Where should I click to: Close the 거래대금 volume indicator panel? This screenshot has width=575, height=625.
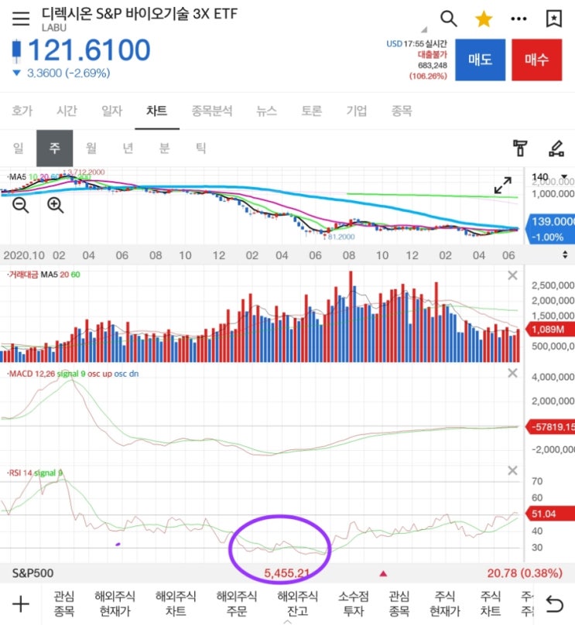pos(512,275)
